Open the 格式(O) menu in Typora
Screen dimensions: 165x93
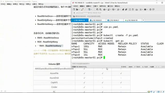22,4
